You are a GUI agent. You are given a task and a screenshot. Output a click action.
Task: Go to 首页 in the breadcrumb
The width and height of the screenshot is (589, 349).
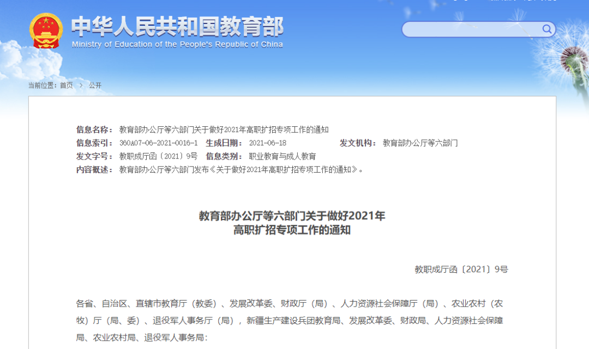pos(66,85)
